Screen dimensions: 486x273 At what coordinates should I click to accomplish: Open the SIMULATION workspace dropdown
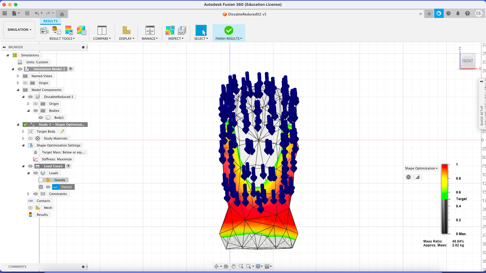coord(19,30)
